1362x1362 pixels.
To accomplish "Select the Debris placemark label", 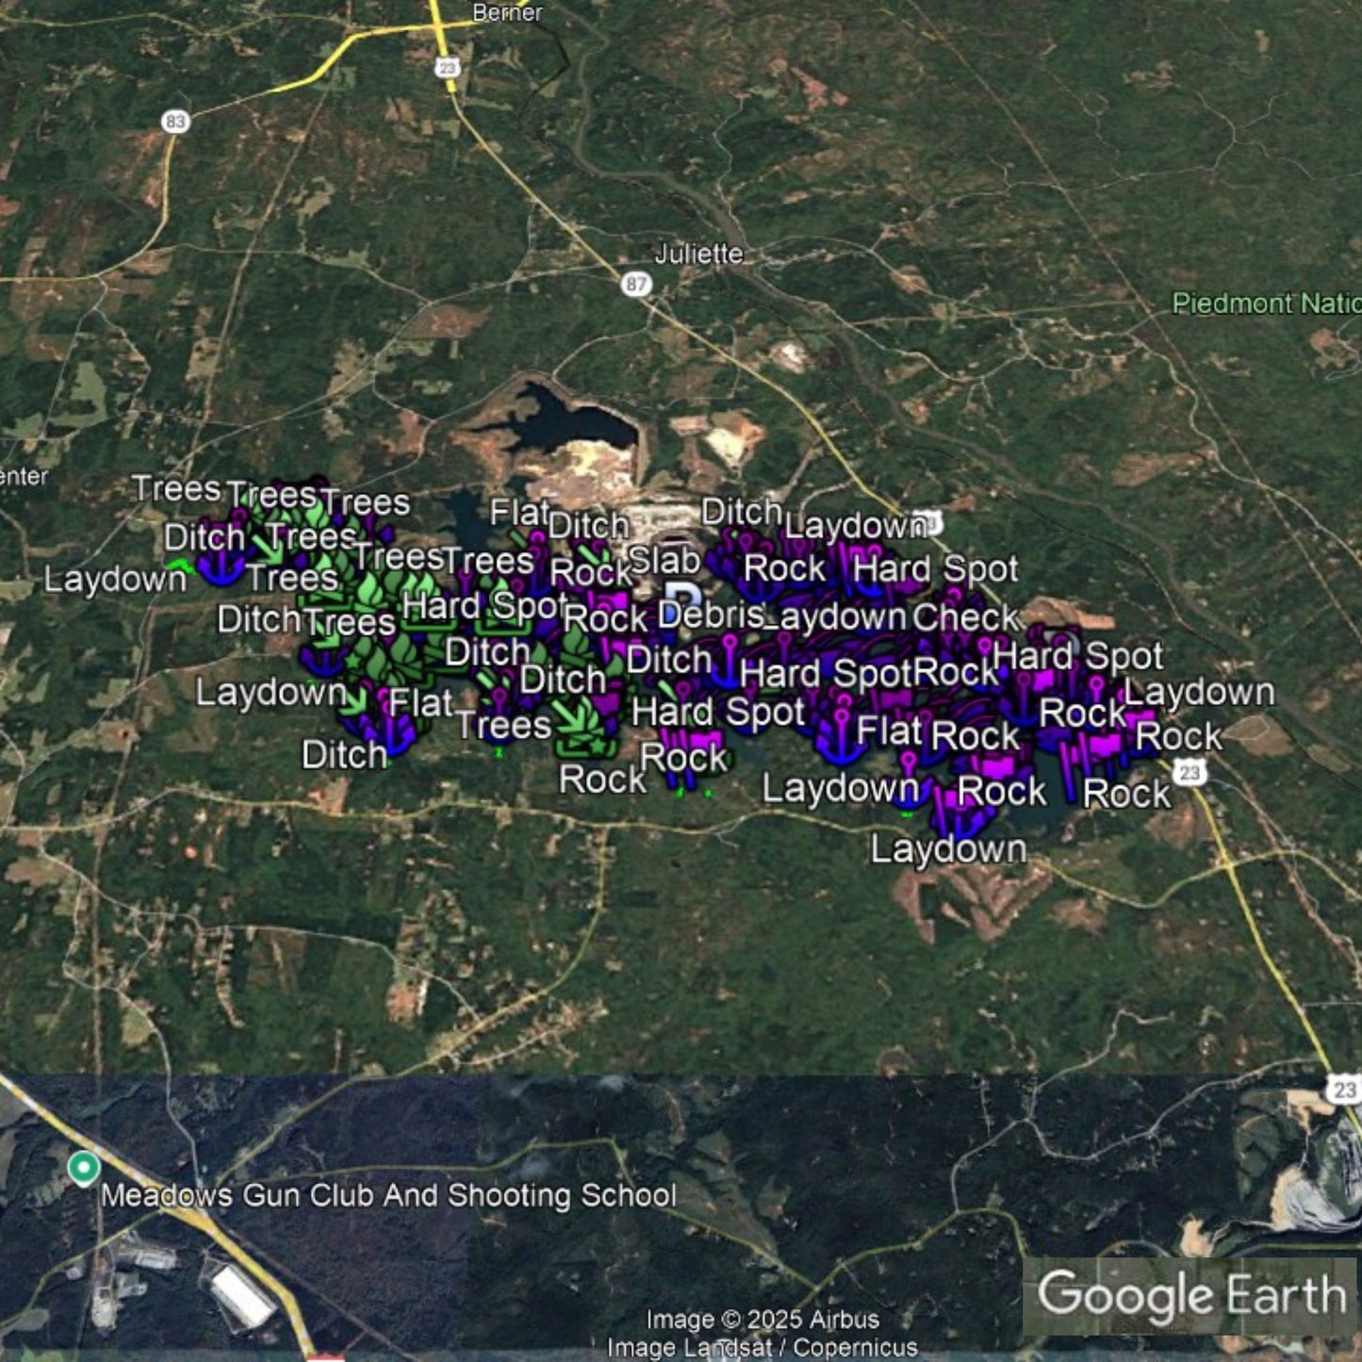I will coord(710,615).
